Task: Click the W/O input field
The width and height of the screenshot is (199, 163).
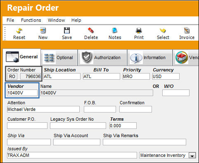Action: [176, 93]
